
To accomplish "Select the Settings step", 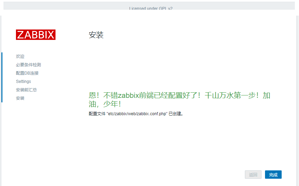I will 24,82.
